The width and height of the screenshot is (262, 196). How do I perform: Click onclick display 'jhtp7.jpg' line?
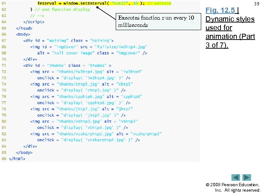[x=82, y=115]
